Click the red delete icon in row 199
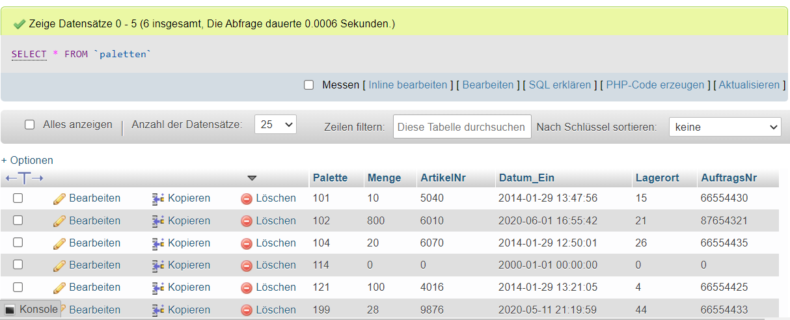The image size is (790, 320). tap(247, 310)
